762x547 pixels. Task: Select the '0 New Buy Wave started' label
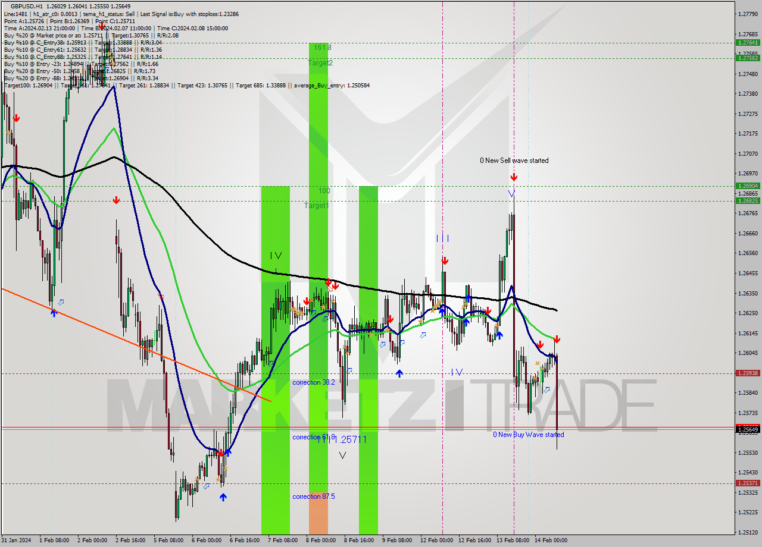click(529, 435)
